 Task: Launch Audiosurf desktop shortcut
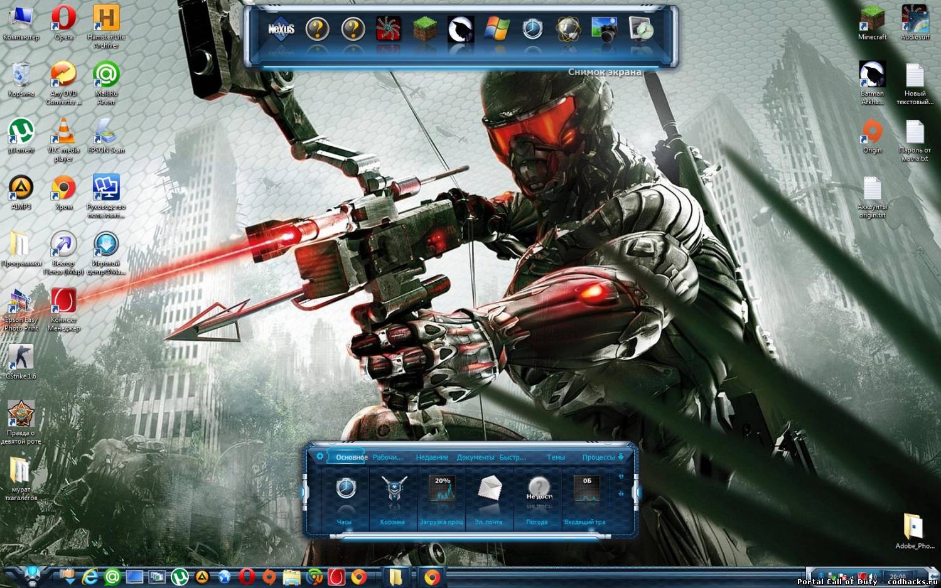click(x=915, y=23)
